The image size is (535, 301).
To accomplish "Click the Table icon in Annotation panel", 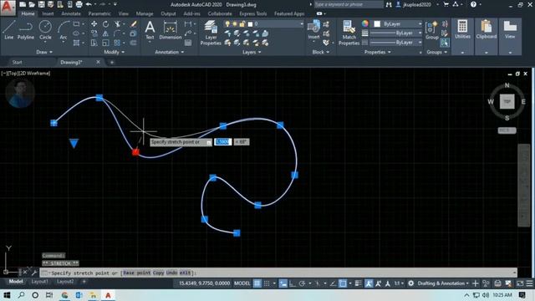I will [x=188, y=43].
